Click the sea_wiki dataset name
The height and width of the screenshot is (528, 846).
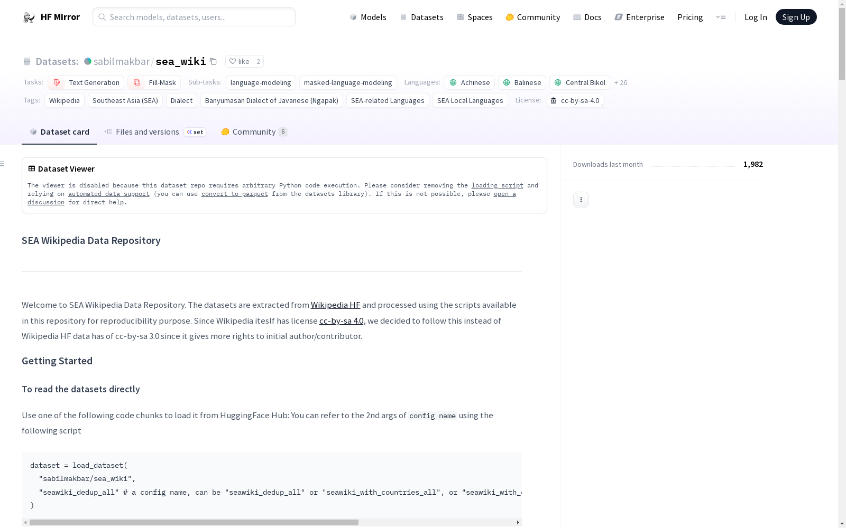coord(181,61)
